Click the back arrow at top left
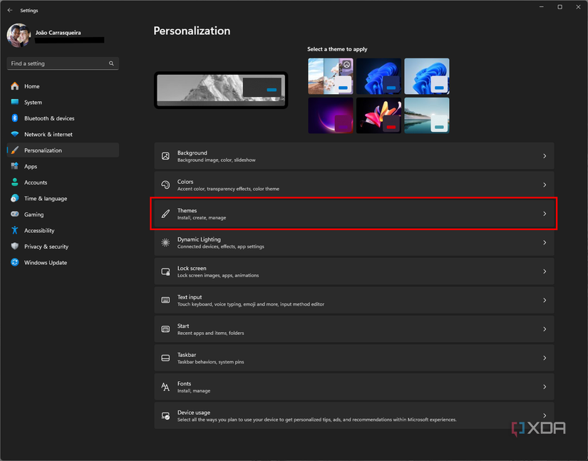This screenshot has height=461, width=588. point(9,10)
